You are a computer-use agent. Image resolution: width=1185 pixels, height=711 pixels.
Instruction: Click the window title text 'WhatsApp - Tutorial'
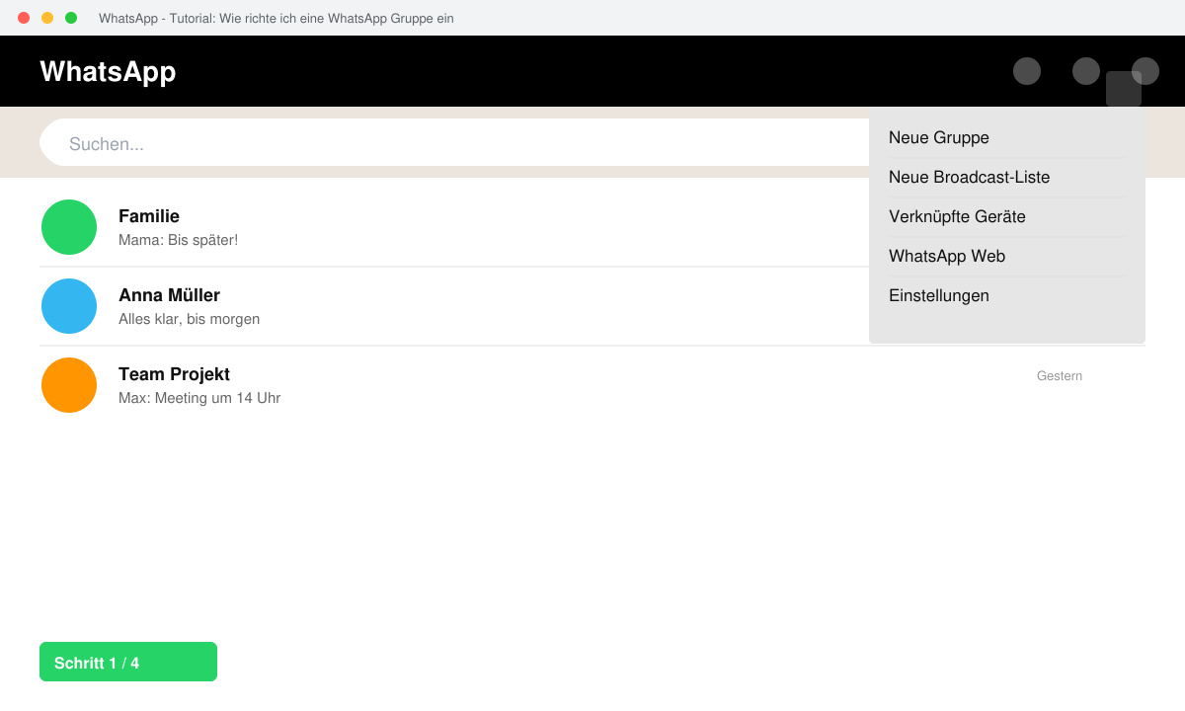(276, 18)
